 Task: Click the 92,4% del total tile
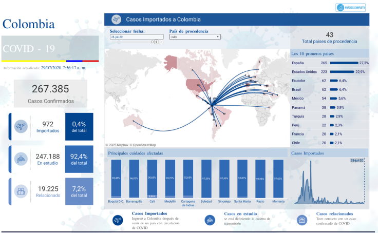(x=79, y=159)
